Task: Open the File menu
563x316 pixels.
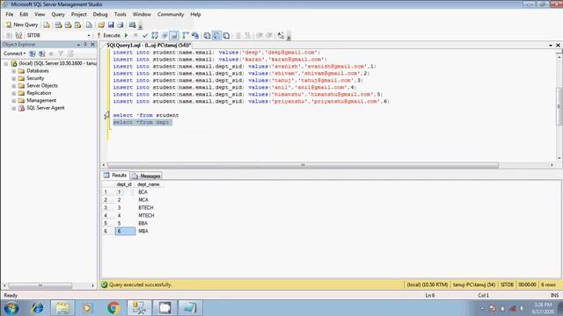Action: [10, 14]
